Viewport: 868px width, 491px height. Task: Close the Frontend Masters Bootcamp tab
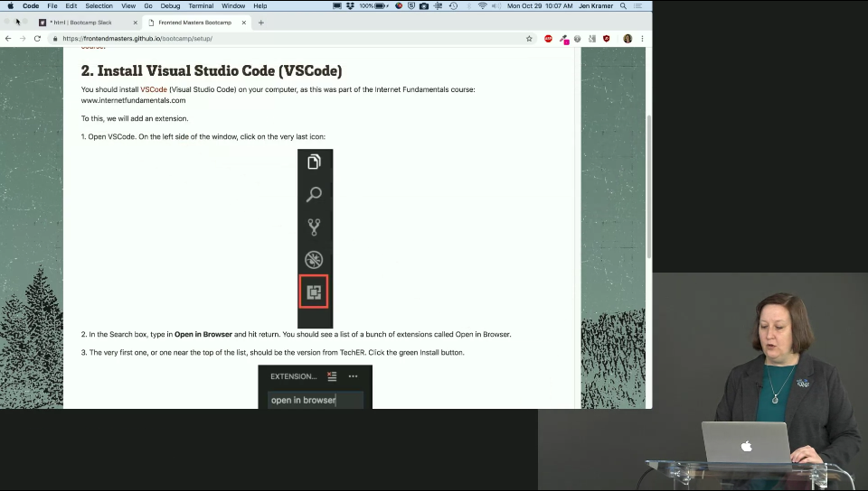pyautogui.click(x=244, y=23)
